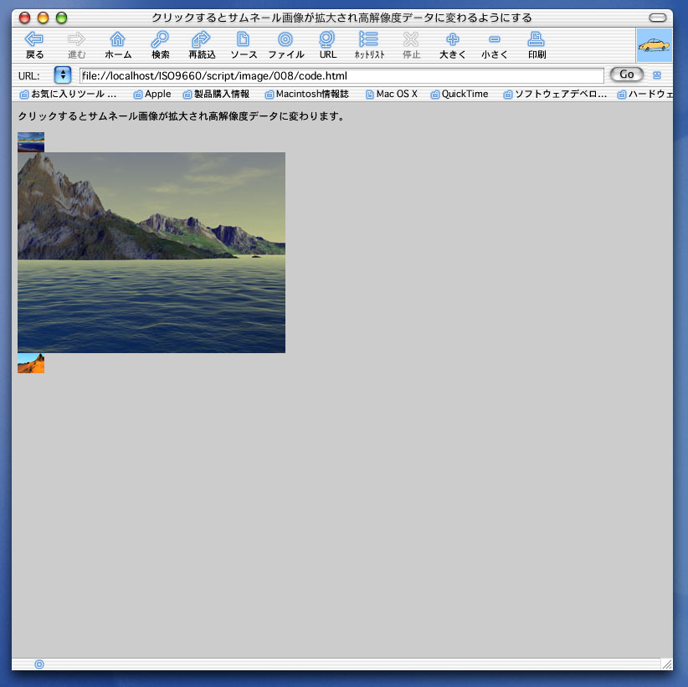This screenshot has height=687, width=688.
Task: View page source with ソース icon
Action: pyautogui.click(x=243, y=39)
